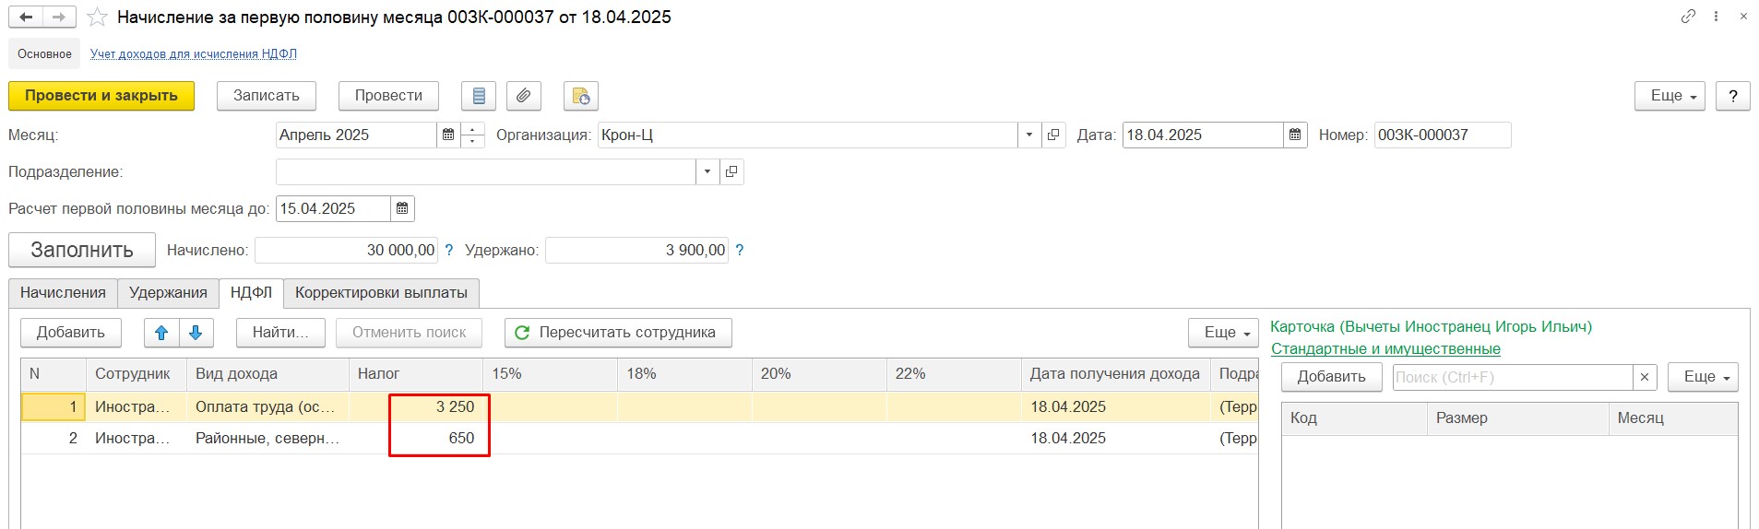Viewport: 1759px width, 529px height.
Task: Click the Пересчитать сотрудника button
Action: coord(618,333)
